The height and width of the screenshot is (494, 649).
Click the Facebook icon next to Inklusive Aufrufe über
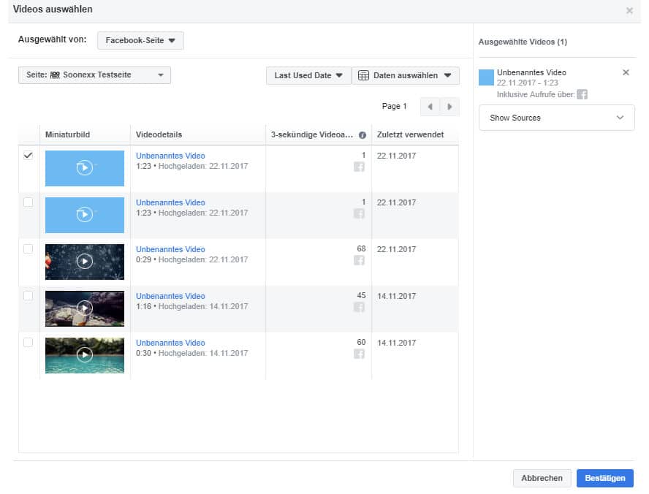(x=582, y=94)
